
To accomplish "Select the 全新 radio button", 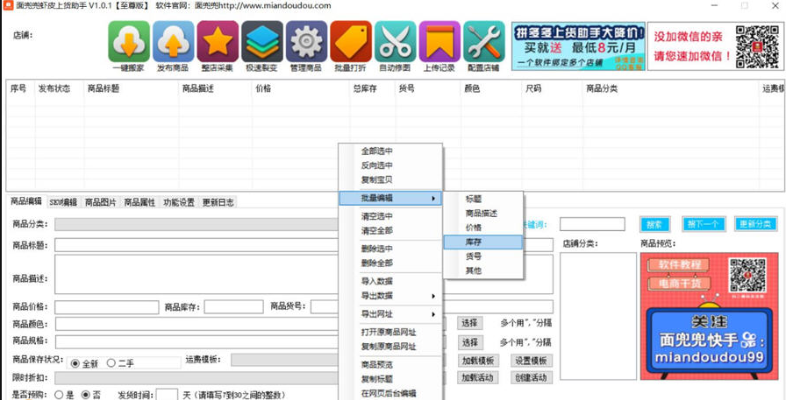I will (x=75, y=363).
